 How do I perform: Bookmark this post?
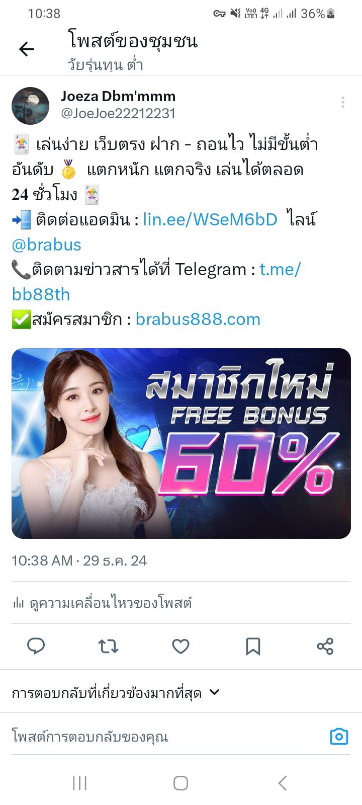click(253, 646)
